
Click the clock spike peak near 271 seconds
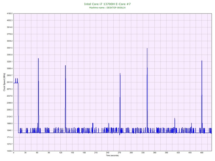120,73
